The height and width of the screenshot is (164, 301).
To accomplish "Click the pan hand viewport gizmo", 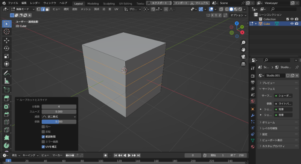I will click(x=243, y=50).
